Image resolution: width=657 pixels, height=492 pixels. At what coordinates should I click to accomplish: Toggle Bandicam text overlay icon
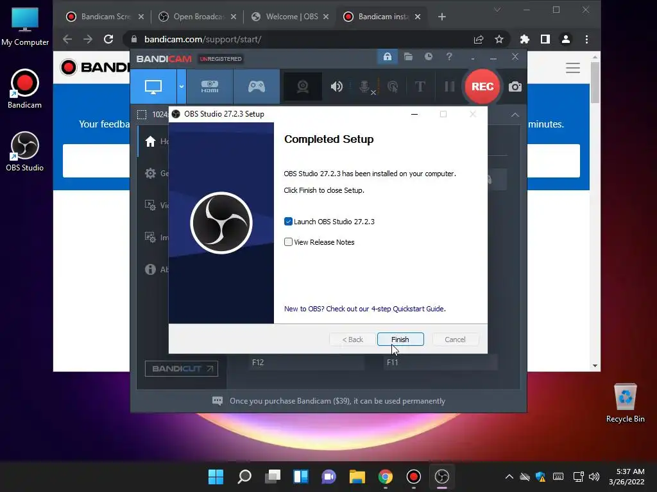pyautogui.click(x=420, y=86)
